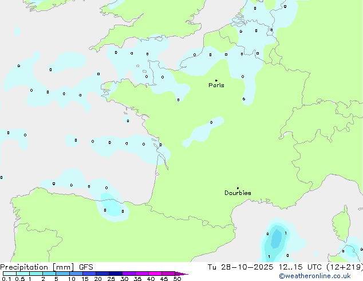Screen dimensions: 363x281
Task: Pick the 5–10 mm legend color swatch
Action: [62, 274]
